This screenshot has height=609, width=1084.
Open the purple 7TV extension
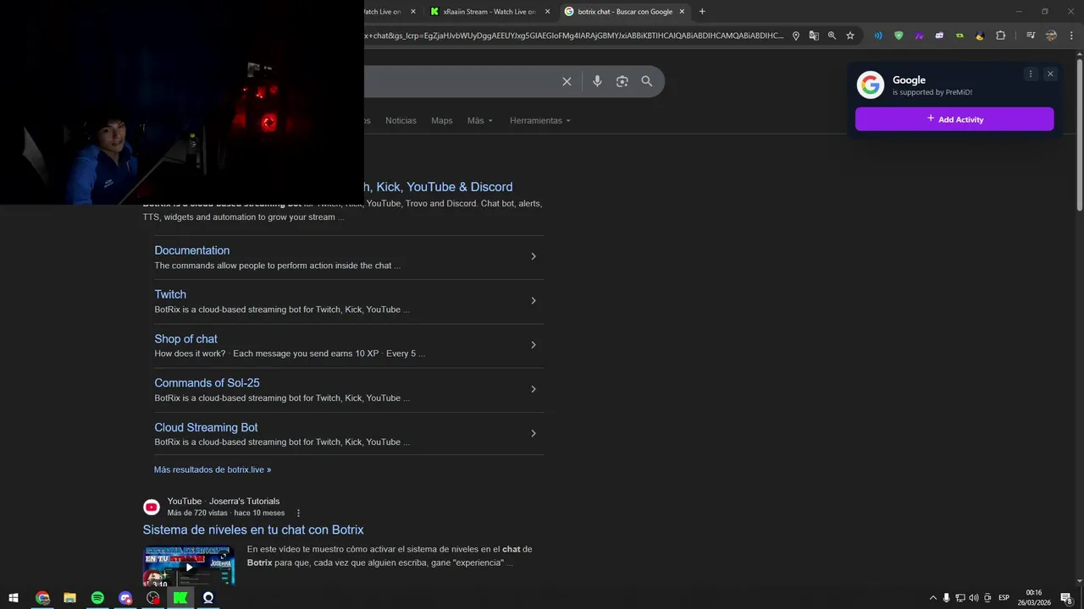(919, 36)
